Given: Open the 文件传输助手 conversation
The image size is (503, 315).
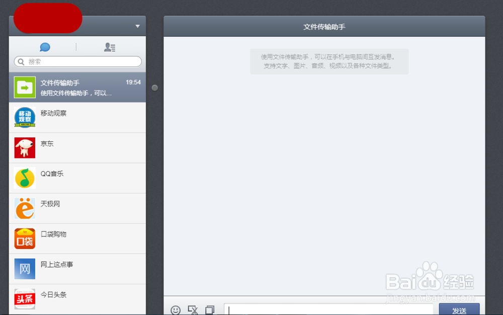Looking at the screenshot, I should pos(77,87).
